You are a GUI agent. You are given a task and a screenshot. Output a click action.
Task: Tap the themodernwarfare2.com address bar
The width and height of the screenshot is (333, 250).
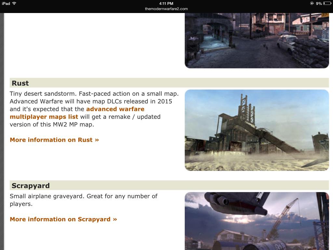pyautogui.click(x=166, y=9)
